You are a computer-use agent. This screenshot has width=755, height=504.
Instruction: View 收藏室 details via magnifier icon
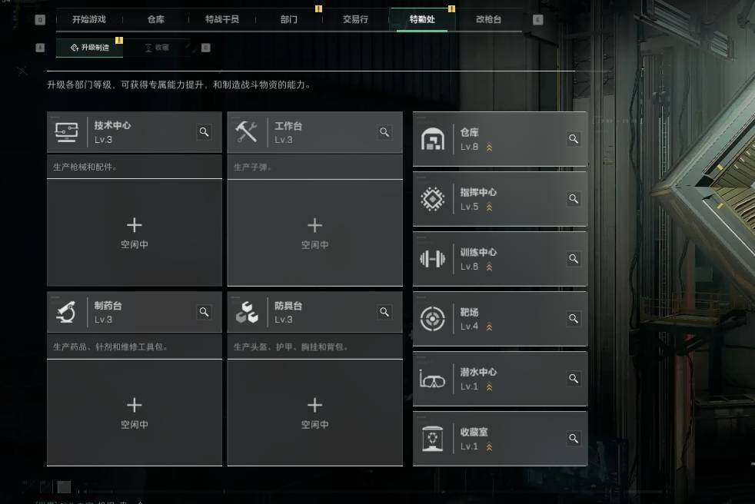click(574, 439)
